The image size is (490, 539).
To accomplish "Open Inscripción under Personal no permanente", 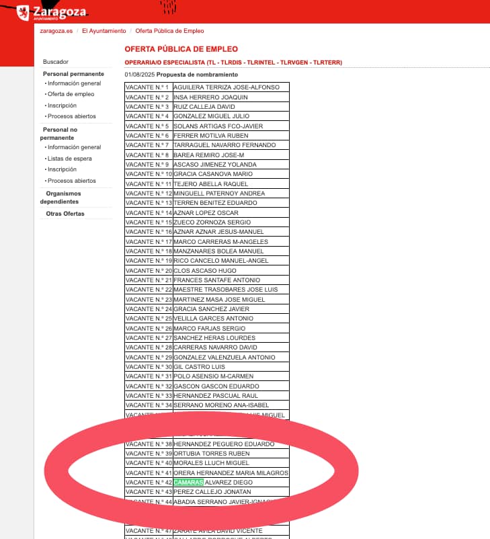I will (62, 169).
